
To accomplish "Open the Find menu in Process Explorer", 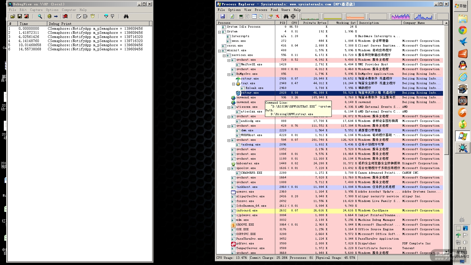I will click(274, 10).
